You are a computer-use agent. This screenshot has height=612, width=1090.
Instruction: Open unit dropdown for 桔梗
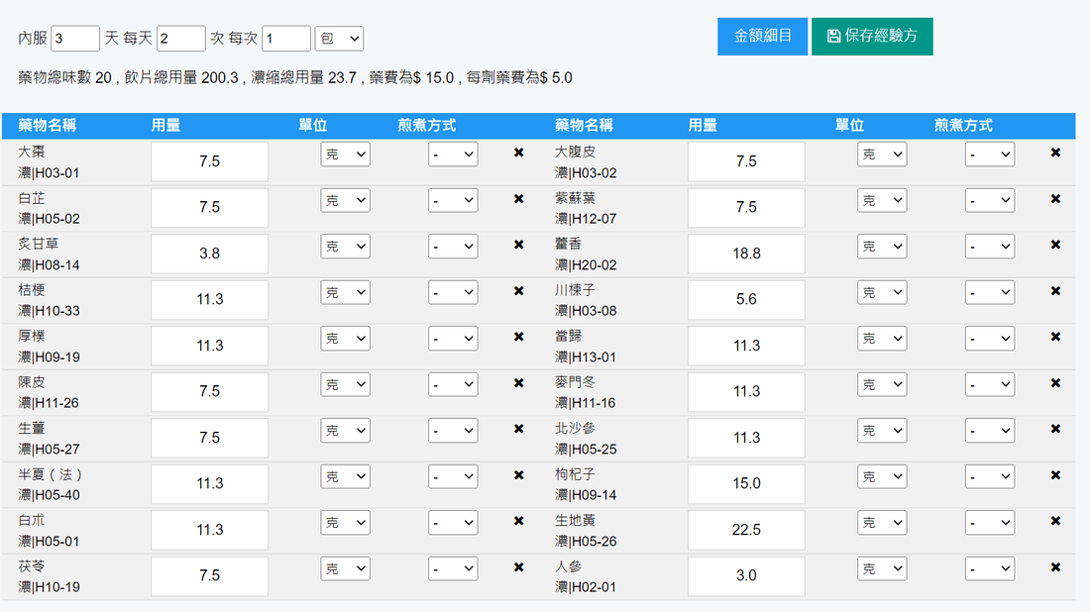(345, 292)
